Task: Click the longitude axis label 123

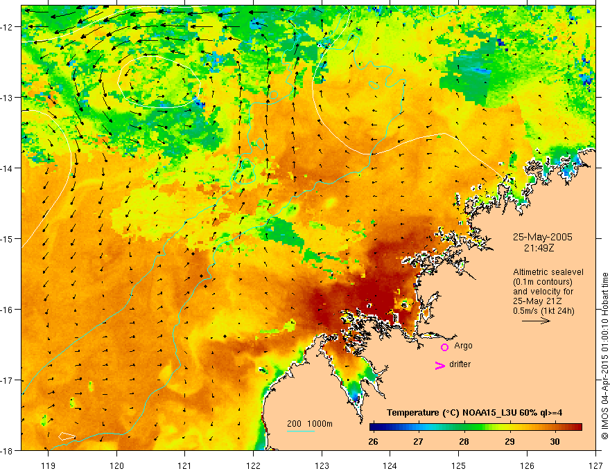Action: click(322, 465)
